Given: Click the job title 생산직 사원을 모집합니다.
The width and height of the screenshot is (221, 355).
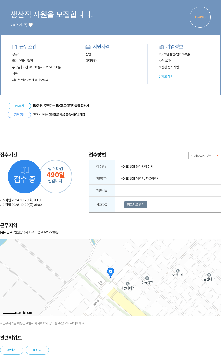Looking at the screenshot, I should [51, 15].
